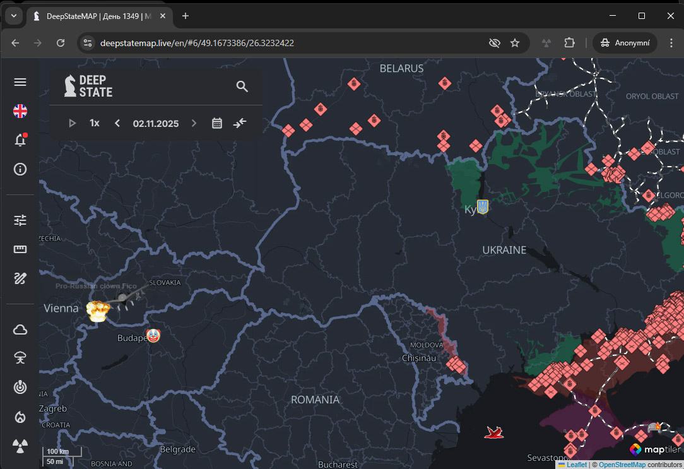Select the ruler measurement tool

tap(20, 249)
